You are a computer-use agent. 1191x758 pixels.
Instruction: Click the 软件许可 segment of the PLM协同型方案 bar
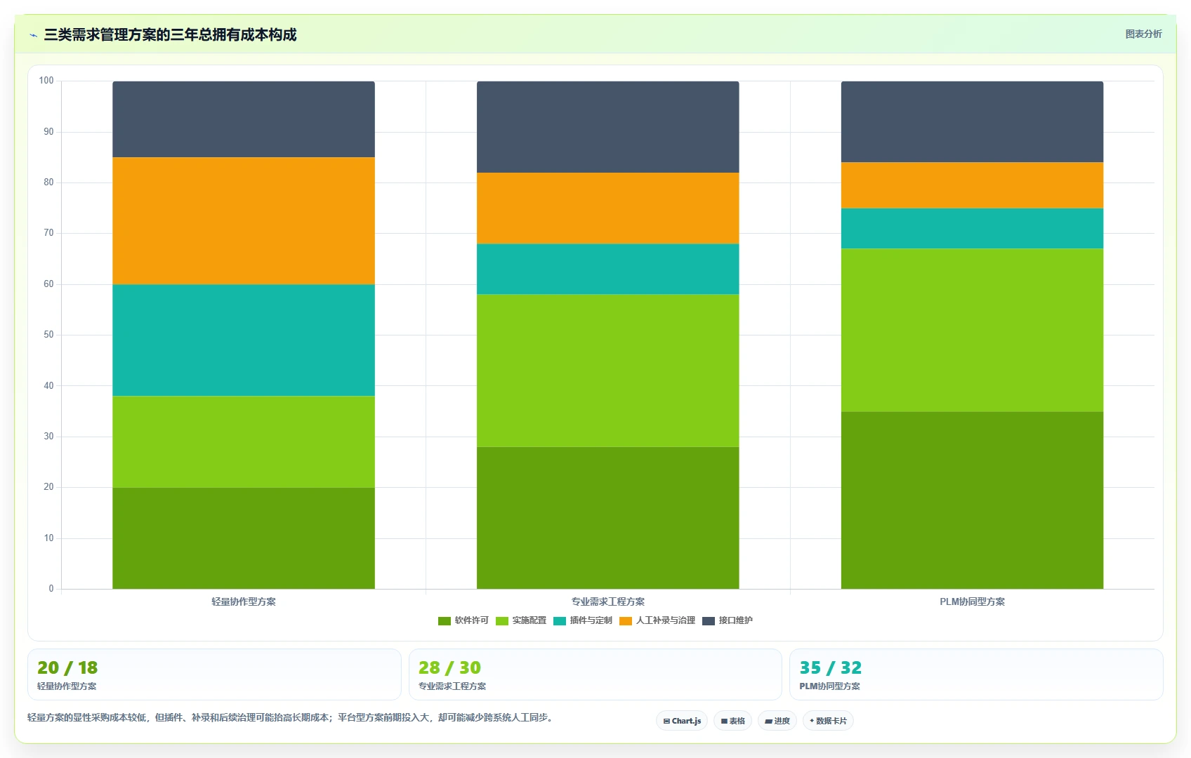click(973, 500)
